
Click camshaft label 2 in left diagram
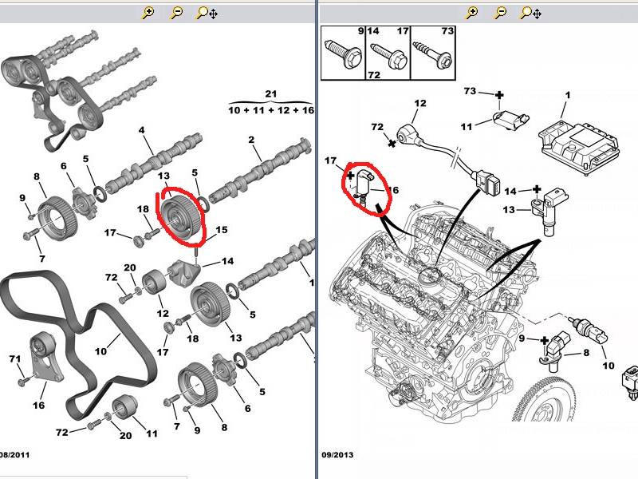point(251,141)
